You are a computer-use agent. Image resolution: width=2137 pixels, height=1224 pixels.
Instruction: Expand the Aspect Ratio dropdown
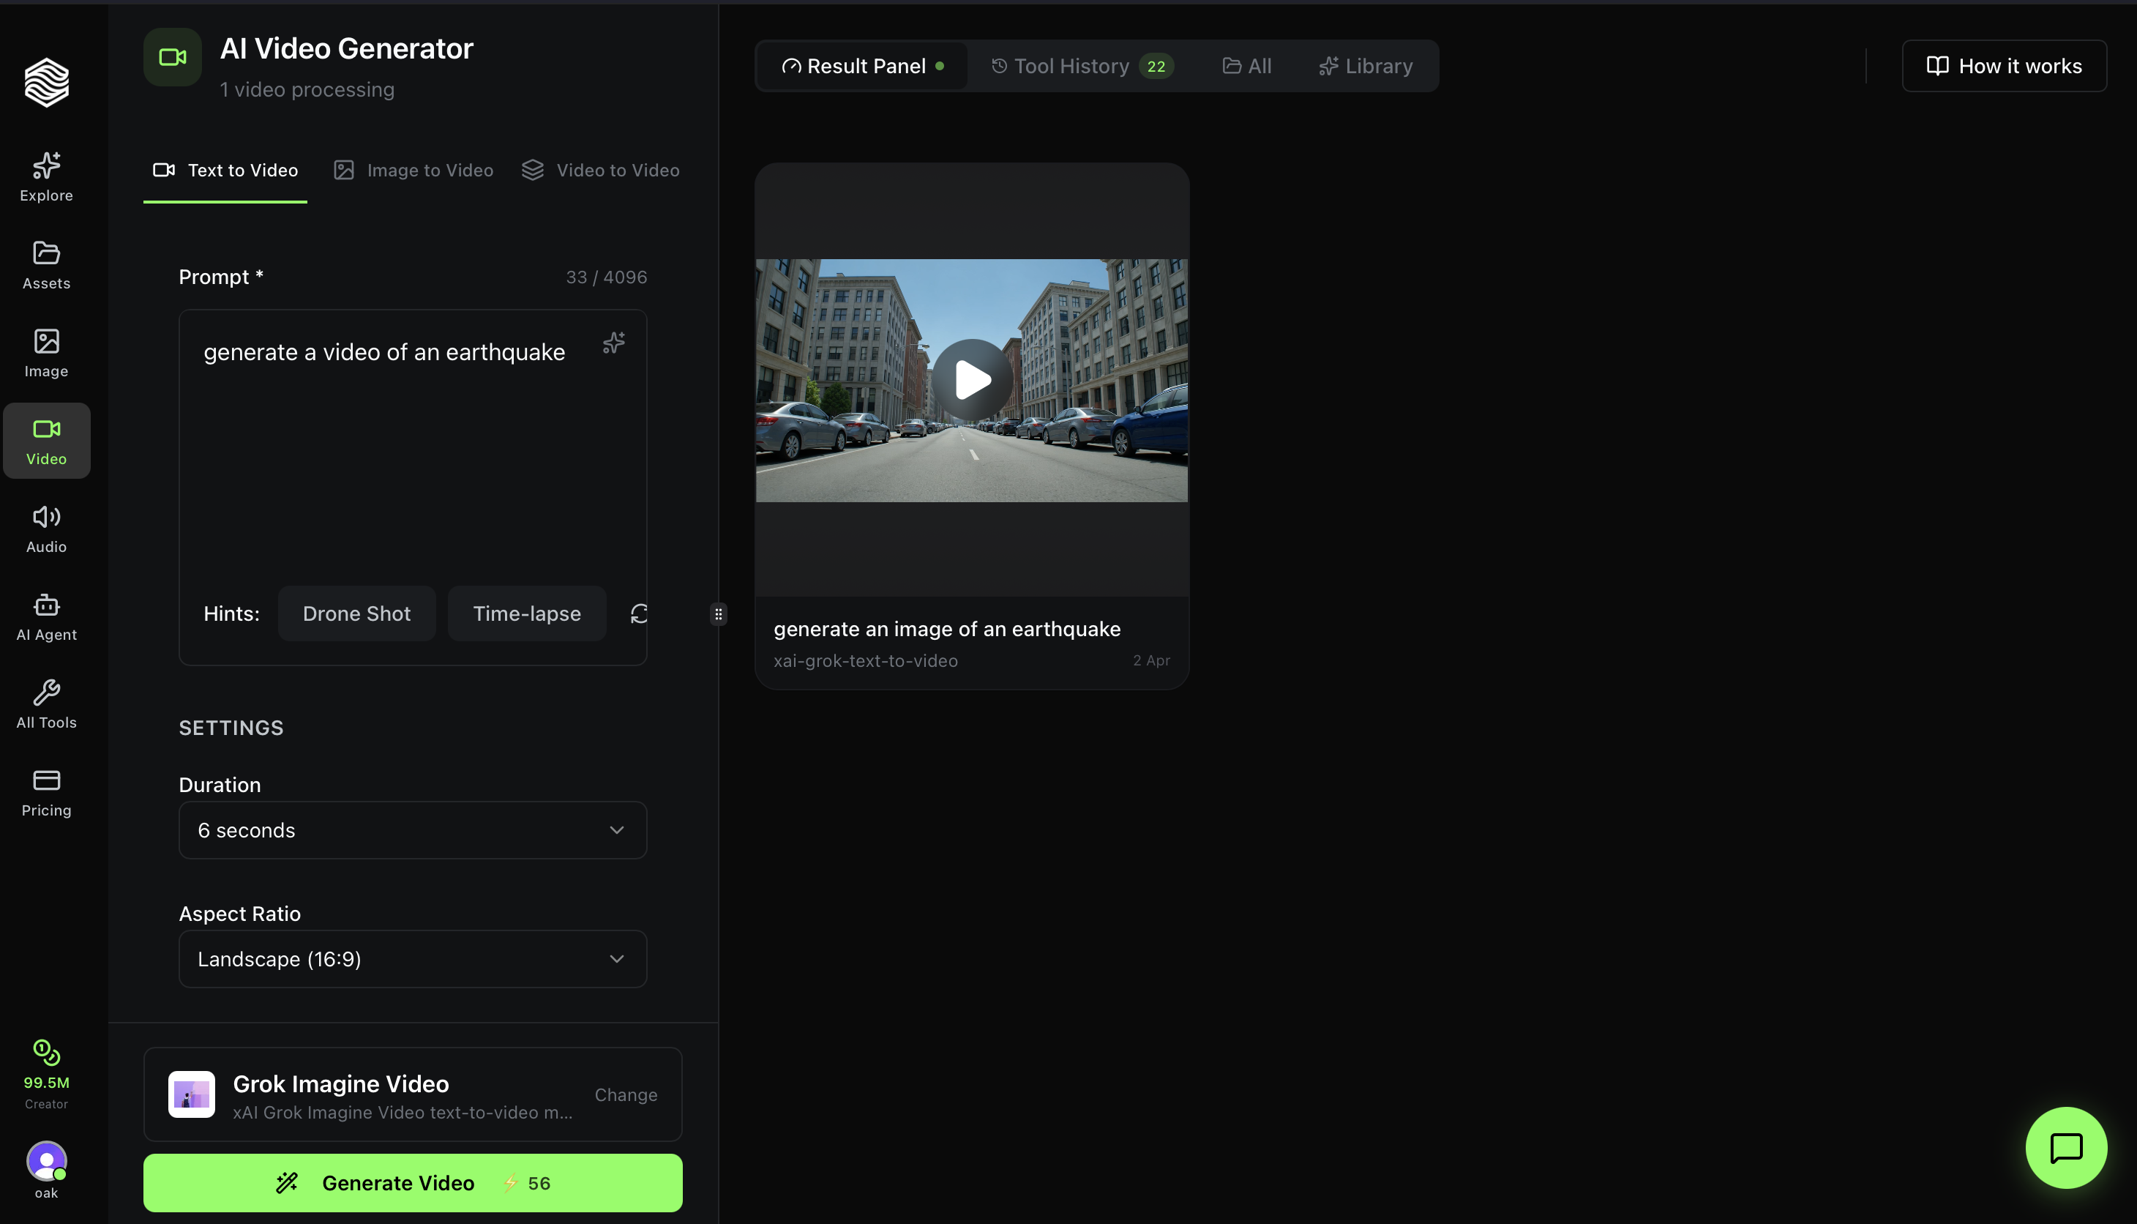(413, 958)
